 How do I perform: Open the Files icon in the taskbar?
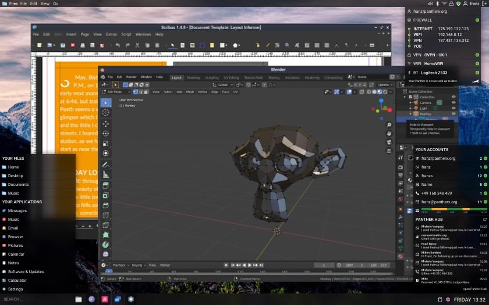(79, 299)
